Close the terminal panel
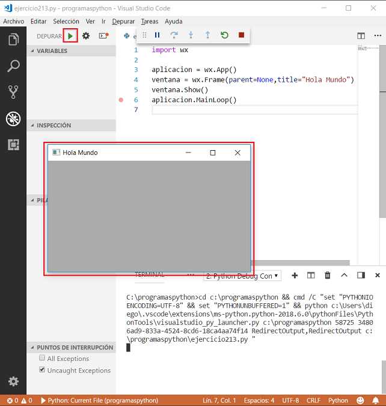The image size is (386, 406). (x=378, y=275)
